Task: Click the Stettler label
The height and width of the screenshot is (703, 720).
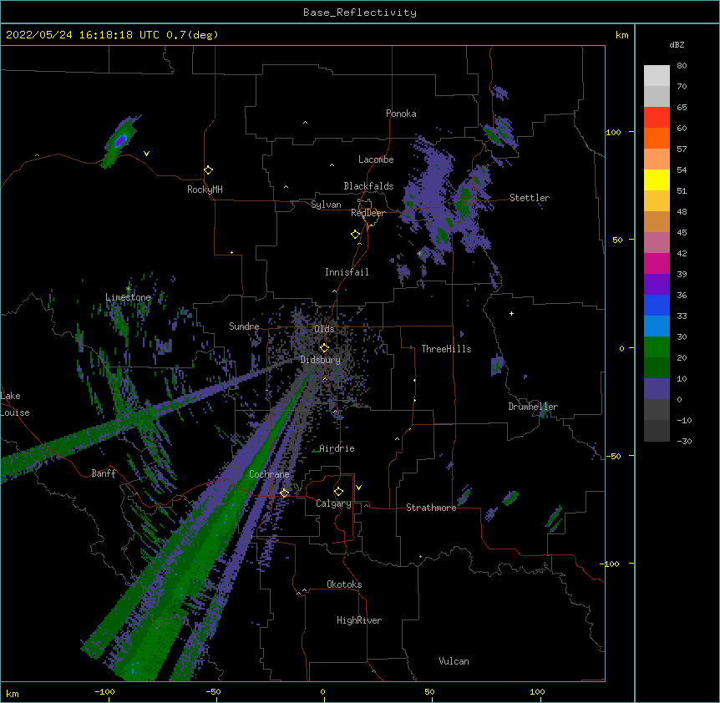Action: click(x=530, y=198)
